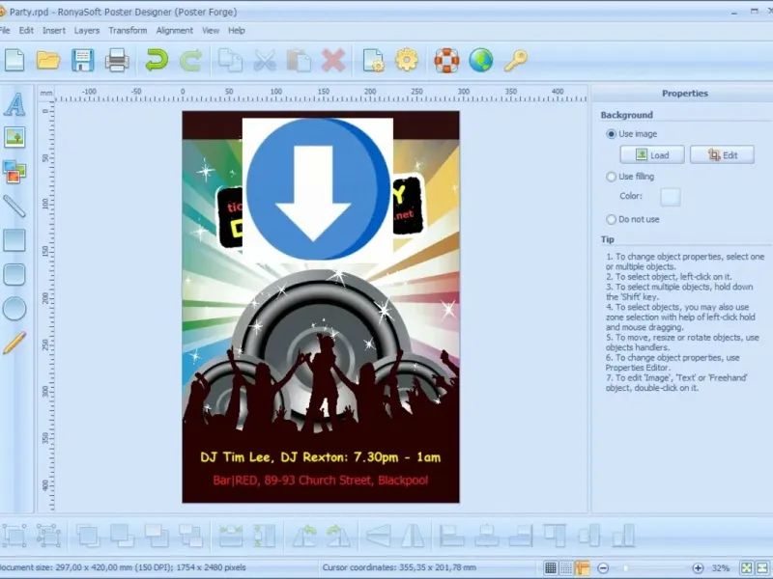
Task: Click the background fill Color swatch
Action: [x=670, y=197]
